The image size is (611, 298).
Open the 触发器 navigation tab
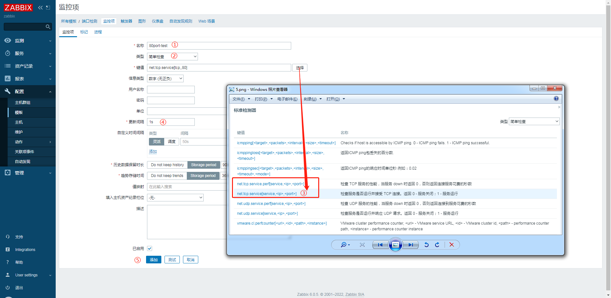pos(126,21)
